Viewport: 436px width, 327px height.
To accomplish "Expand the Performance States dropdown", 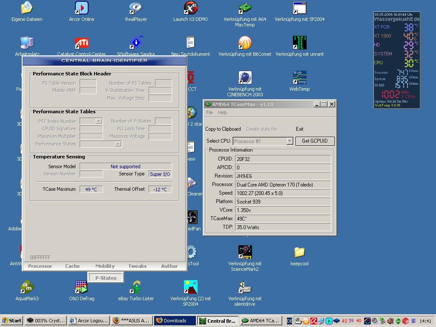I will (118, 144).
